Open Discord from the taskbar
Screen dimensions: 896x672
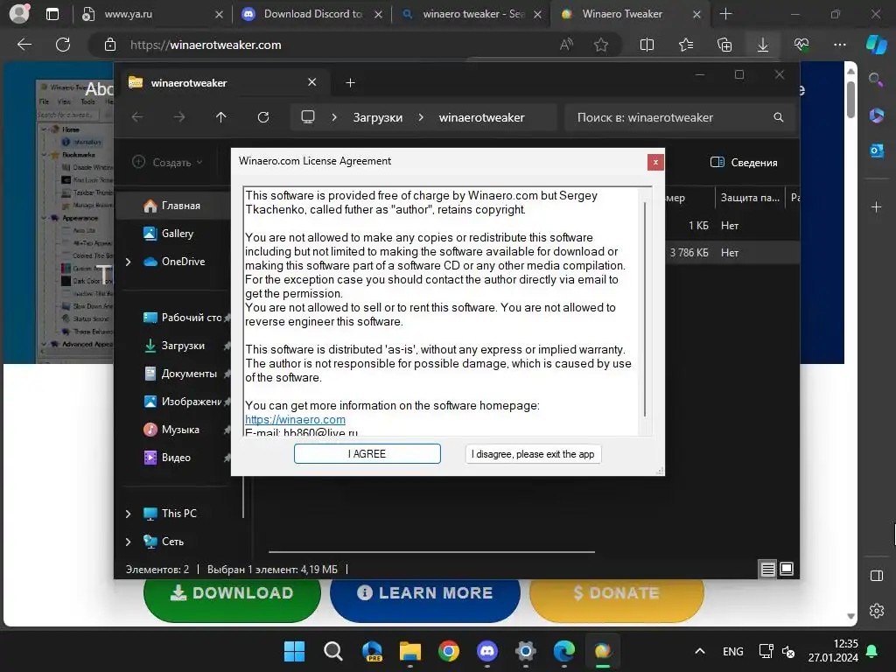point(486,651)
